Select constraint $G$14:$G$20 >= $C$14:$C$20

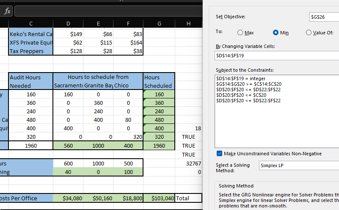click(x=249, y=84)
